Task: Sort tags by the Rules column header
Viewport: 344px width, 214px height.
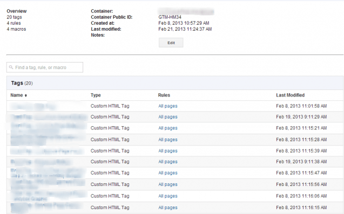Action: (164, 95)
